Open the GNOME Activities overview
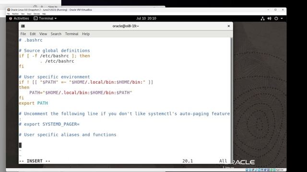The width and height of the screenshot is (307, 172). tap(19, 18)
